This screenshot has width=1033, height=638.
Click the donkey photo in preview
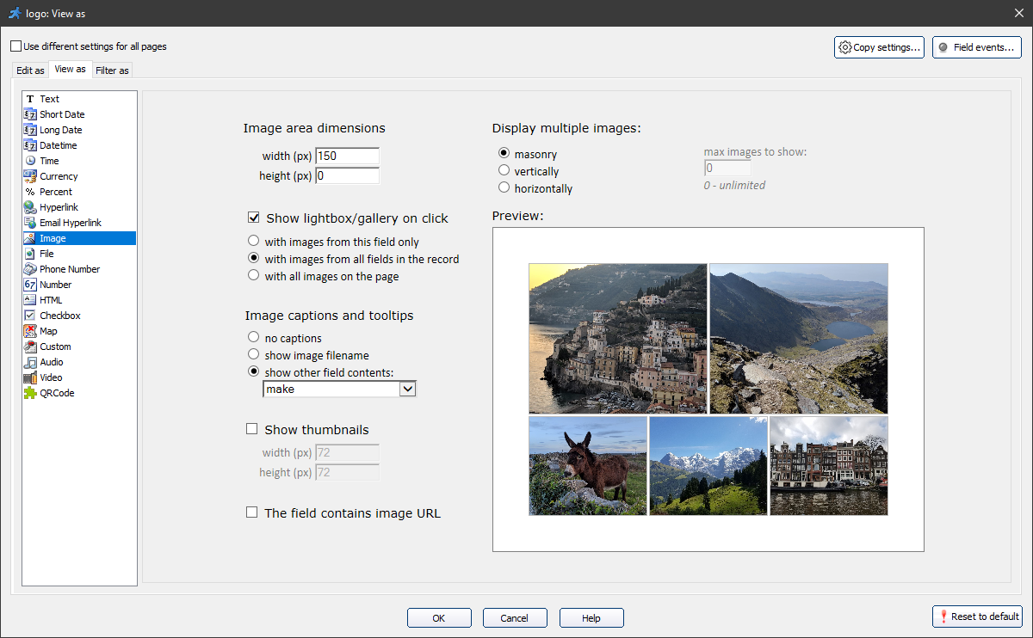(588, 465)
